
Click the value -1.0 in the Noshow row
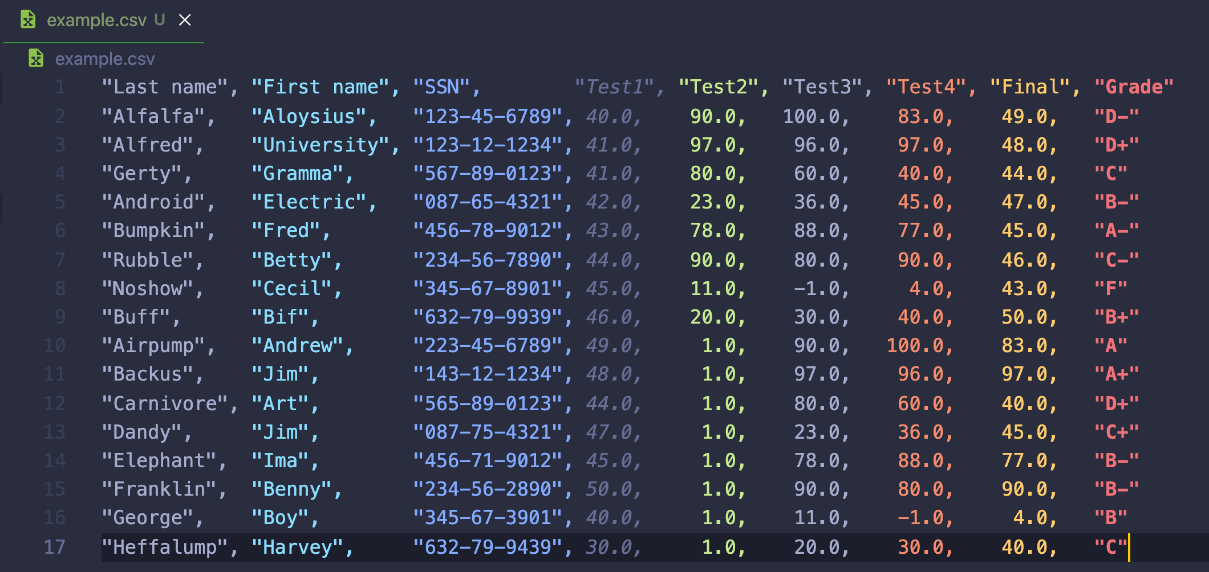[x=819, y=288]
